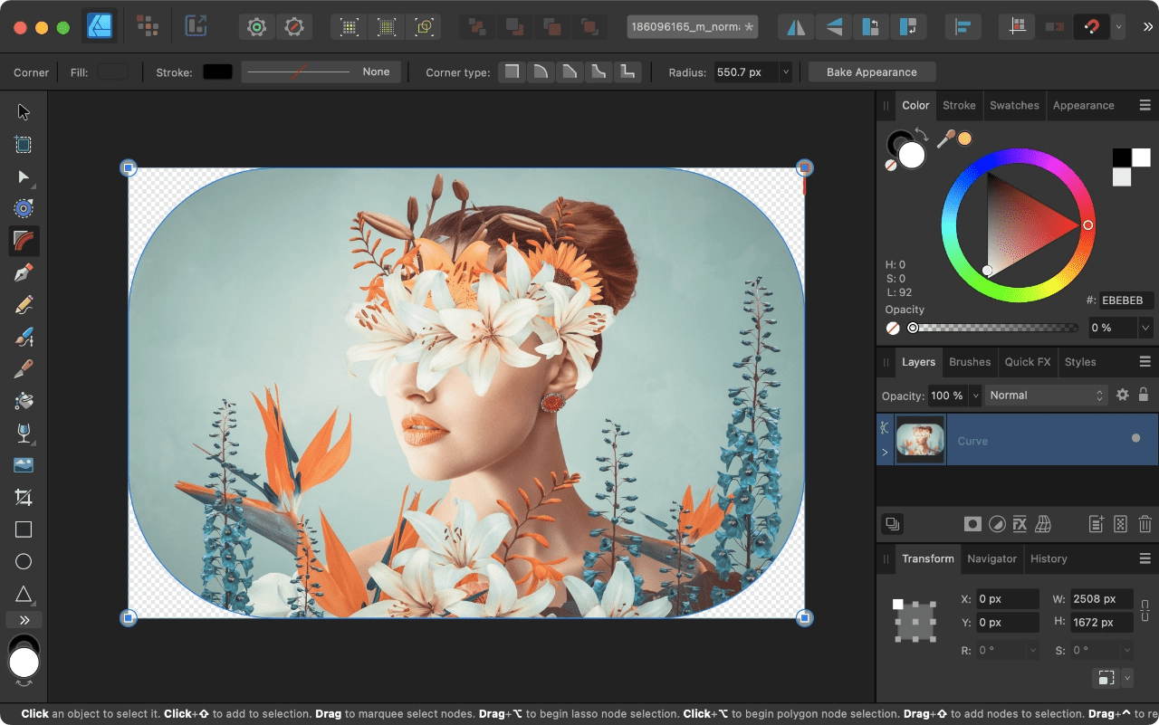1159x725 pixels.
Task: Select the Vector Brush tool
Action: [24, 337]
